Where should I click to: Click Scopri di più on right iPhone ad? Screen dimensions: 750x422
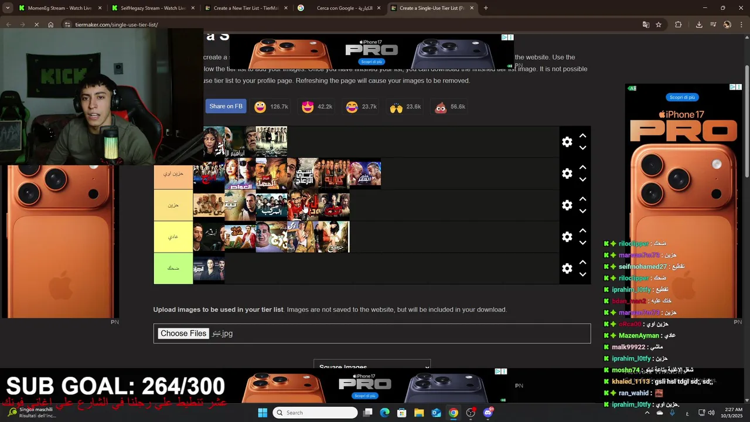tap(682, 97)
